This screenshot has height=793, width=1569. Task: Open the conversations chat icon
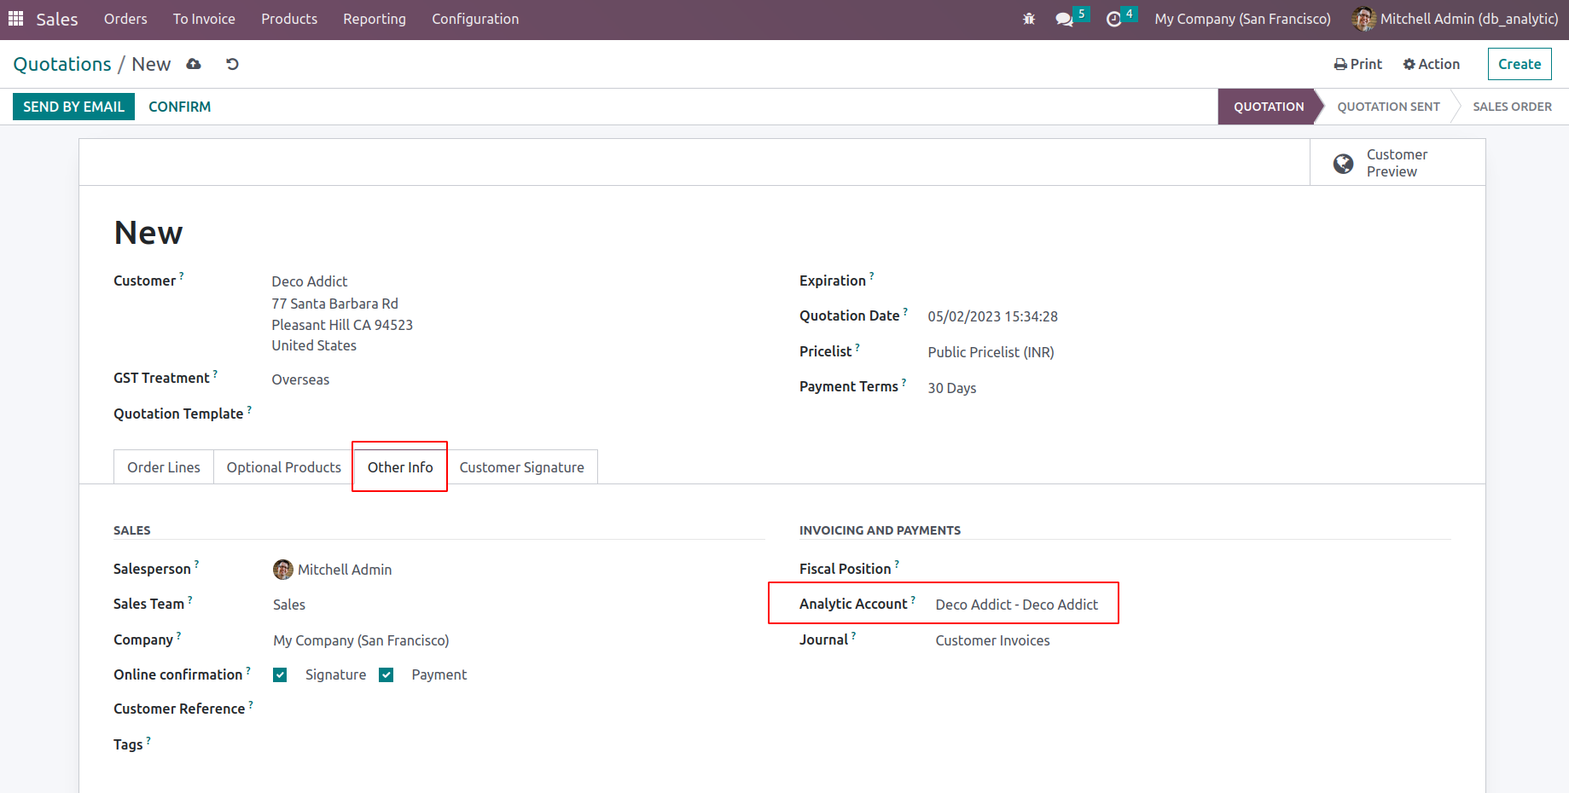(x=1064, y=19)
